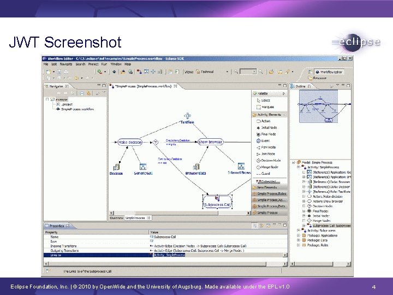Collapse the Palette using its arrow
Viewport: 393px width, 295px height.
pos(284,93)
